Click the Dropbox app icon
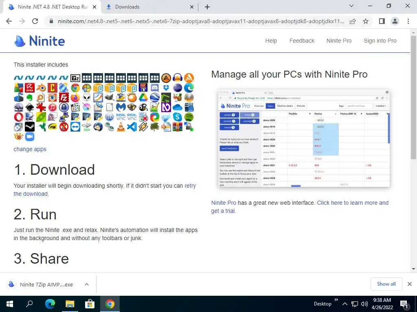 (166, 88)
